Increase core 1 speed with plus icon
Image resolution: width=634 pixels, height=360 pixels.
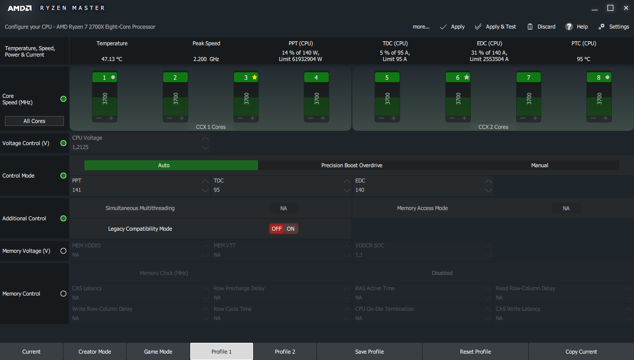point(111,118)
